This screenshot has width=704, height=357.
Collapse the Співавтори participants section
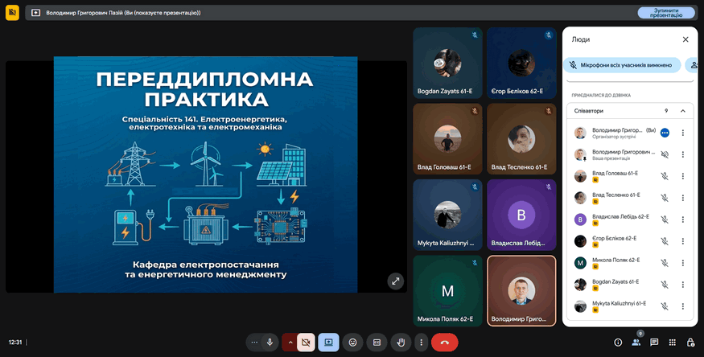[682, 111]
